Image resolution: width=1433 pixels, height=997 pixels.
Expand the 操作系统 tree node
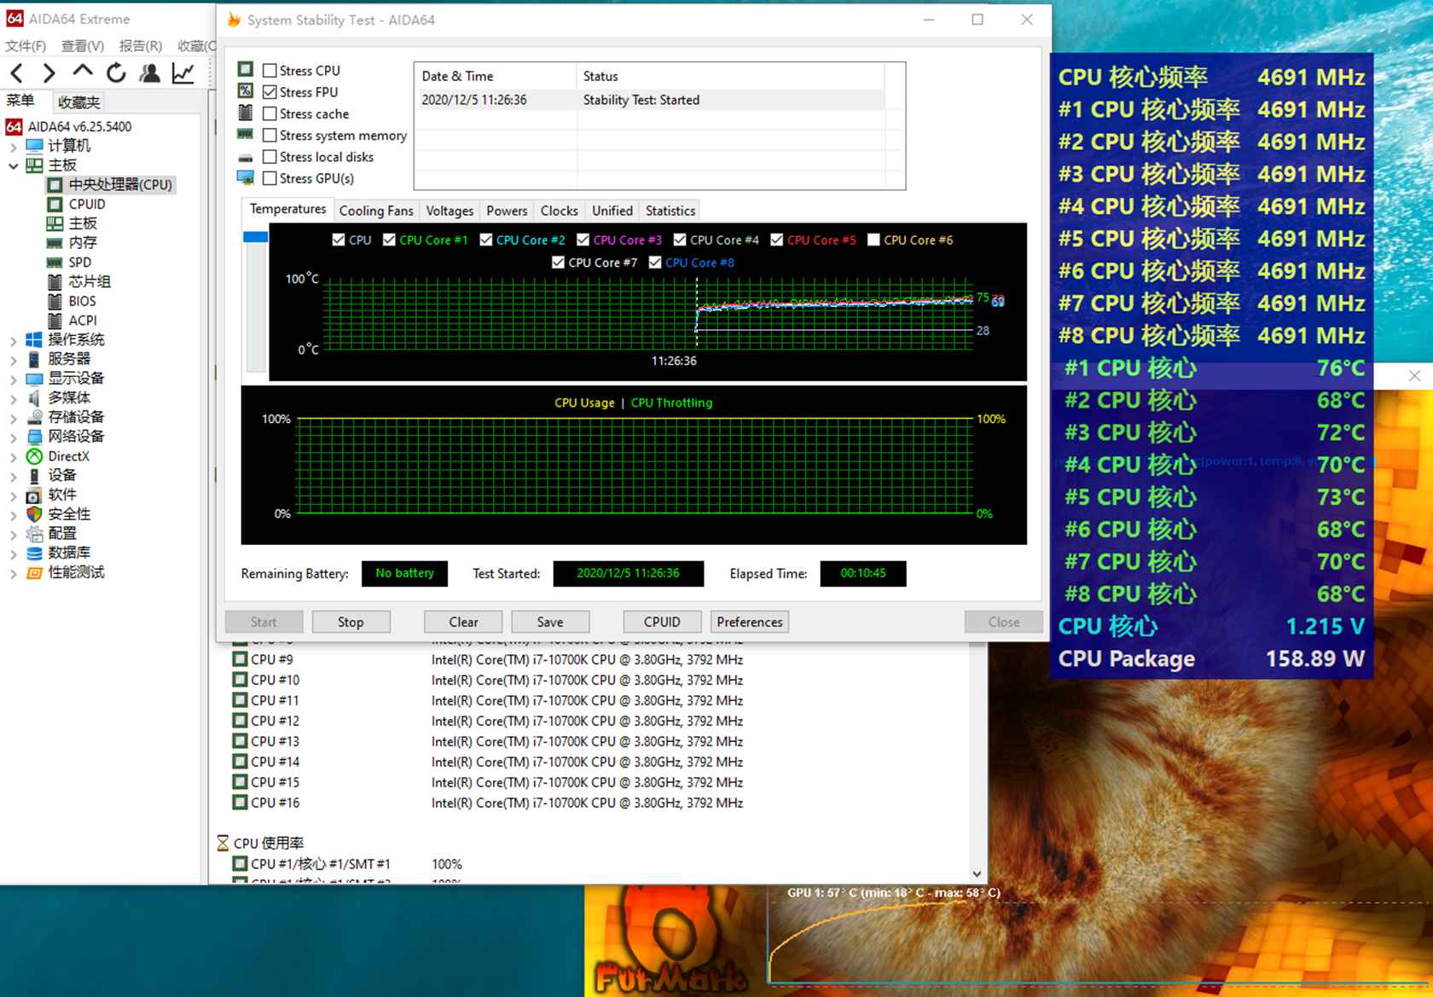click(x=13, y=340)
